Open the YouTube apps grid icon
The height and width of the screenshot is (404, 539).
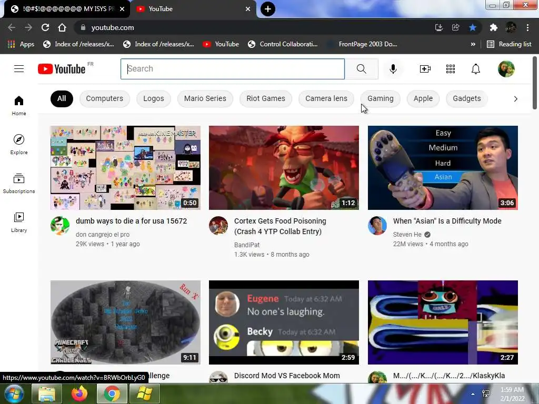pyautogui.click(x=451, y=69)
